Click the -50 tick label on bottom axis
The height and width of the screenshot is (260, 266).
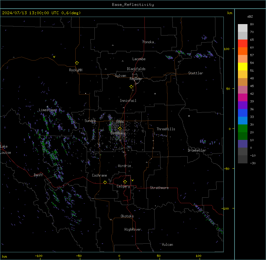pos(79,256)
